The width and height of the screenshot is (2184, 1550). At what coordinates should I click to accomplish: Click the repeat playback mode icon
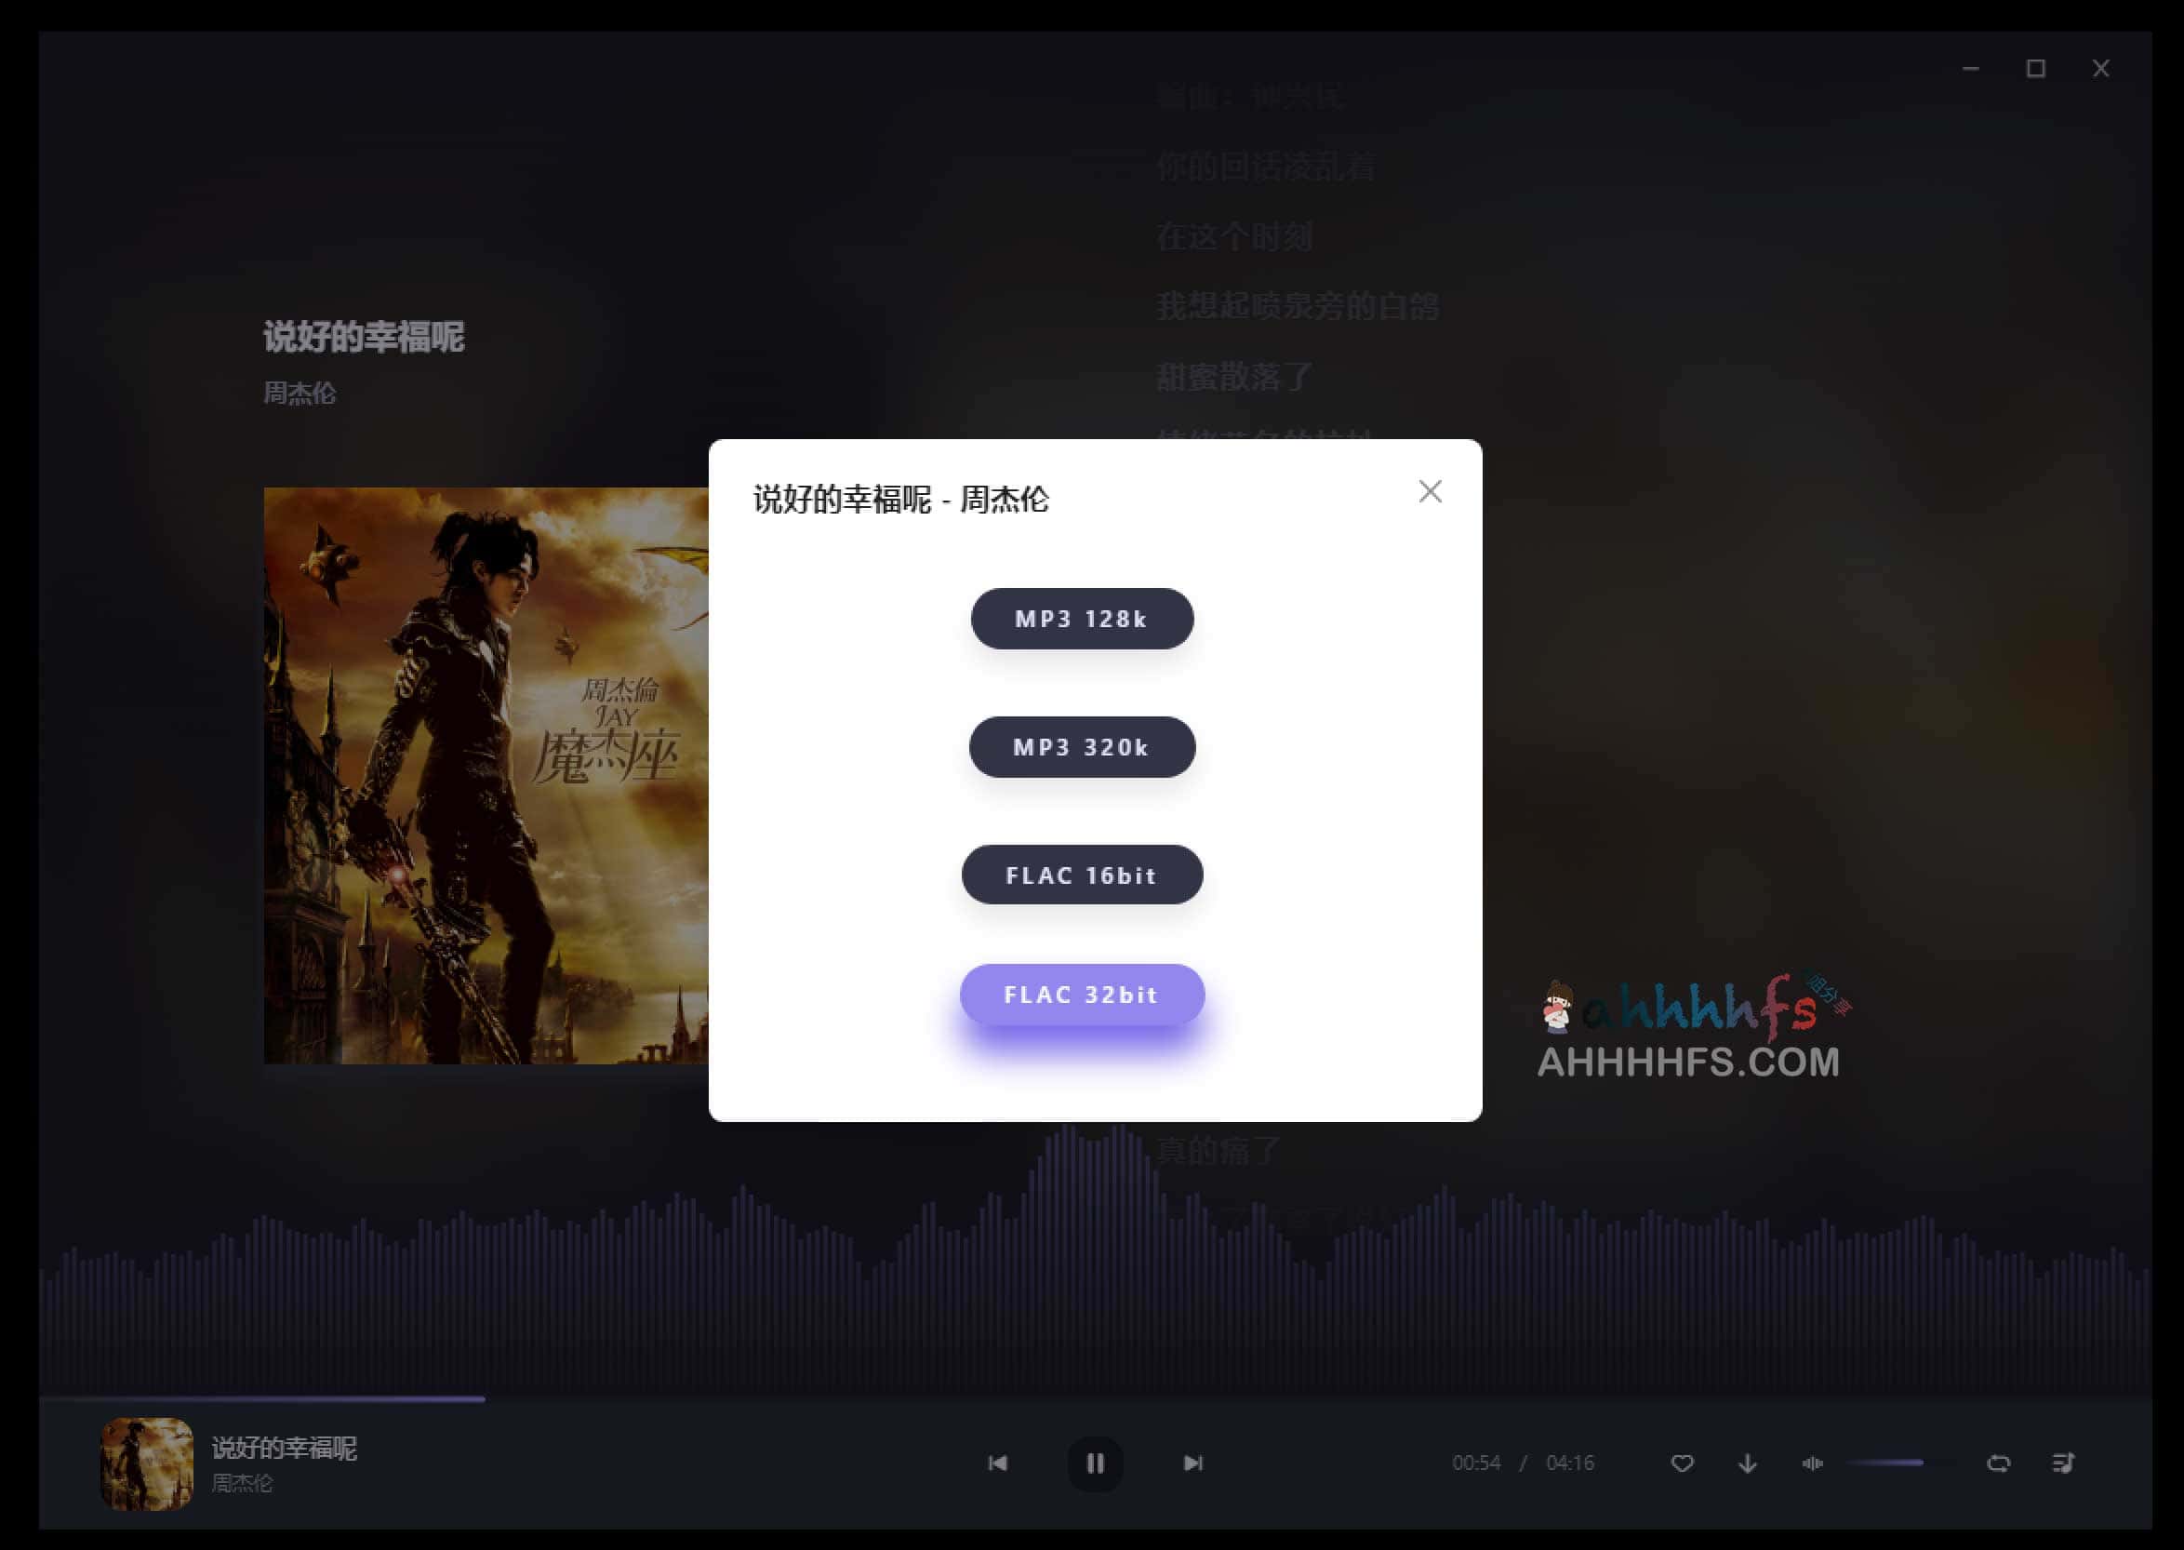pos(2000,1463)
